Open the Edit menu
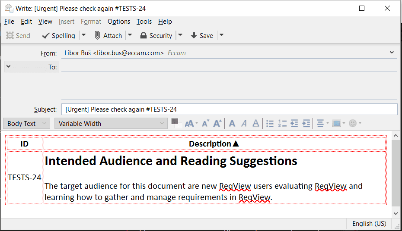402x231 pixels. [26, 22]
